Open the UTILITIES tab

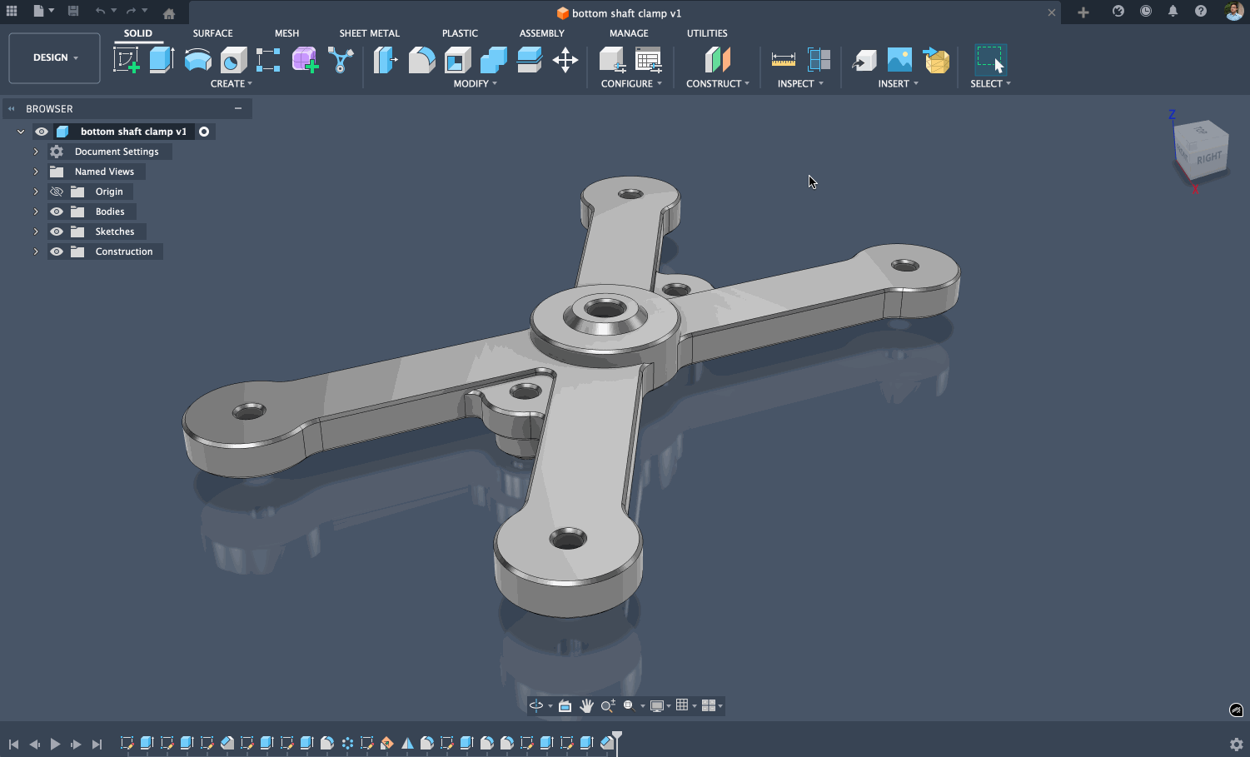(706, 33)
